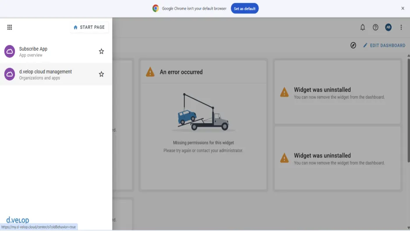Click the tow truck illustration

coord(203,112)
